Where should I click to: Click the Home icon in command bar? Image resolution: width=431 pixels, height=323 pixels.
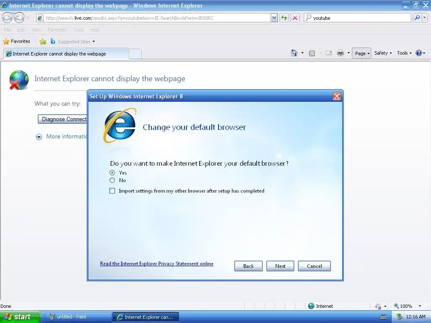point(294,53)
